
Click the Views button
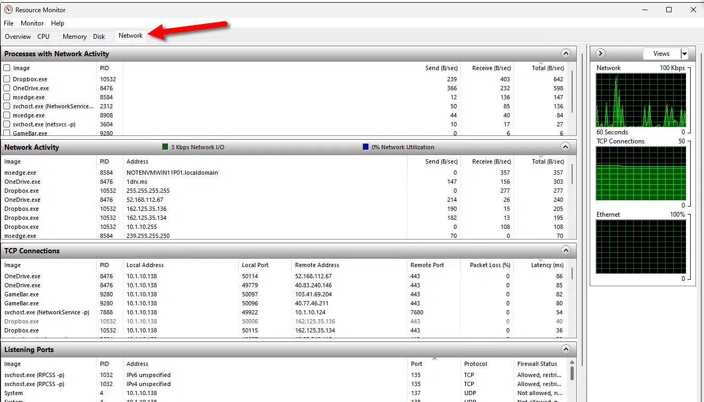pyautogui.click(x=661, y=54)
